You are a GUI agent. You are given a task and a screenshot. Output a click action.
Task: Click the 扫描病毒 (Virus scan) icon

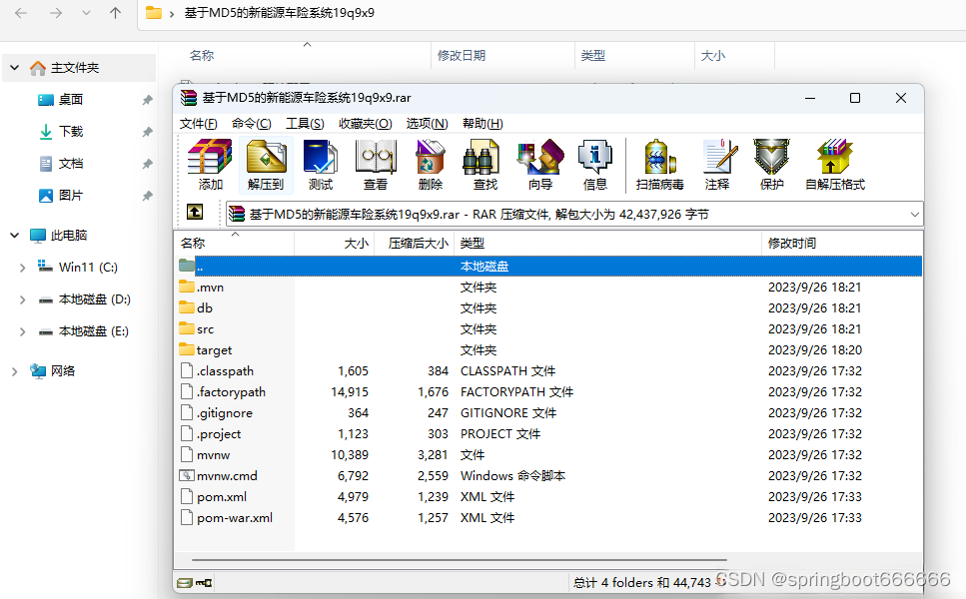point(659,164)
